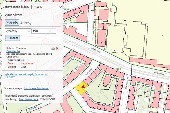Click the Cena 2017: heading
This screenshot has width=170, height=113.
point(13,57)
